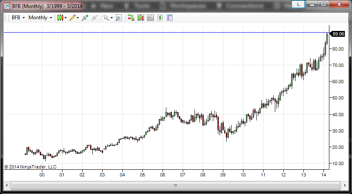Viewport: 352px width, 194px height.
Task: Open the BFB instrument selector dropdown
Action: pyautogui.click(x=18, y=18)
